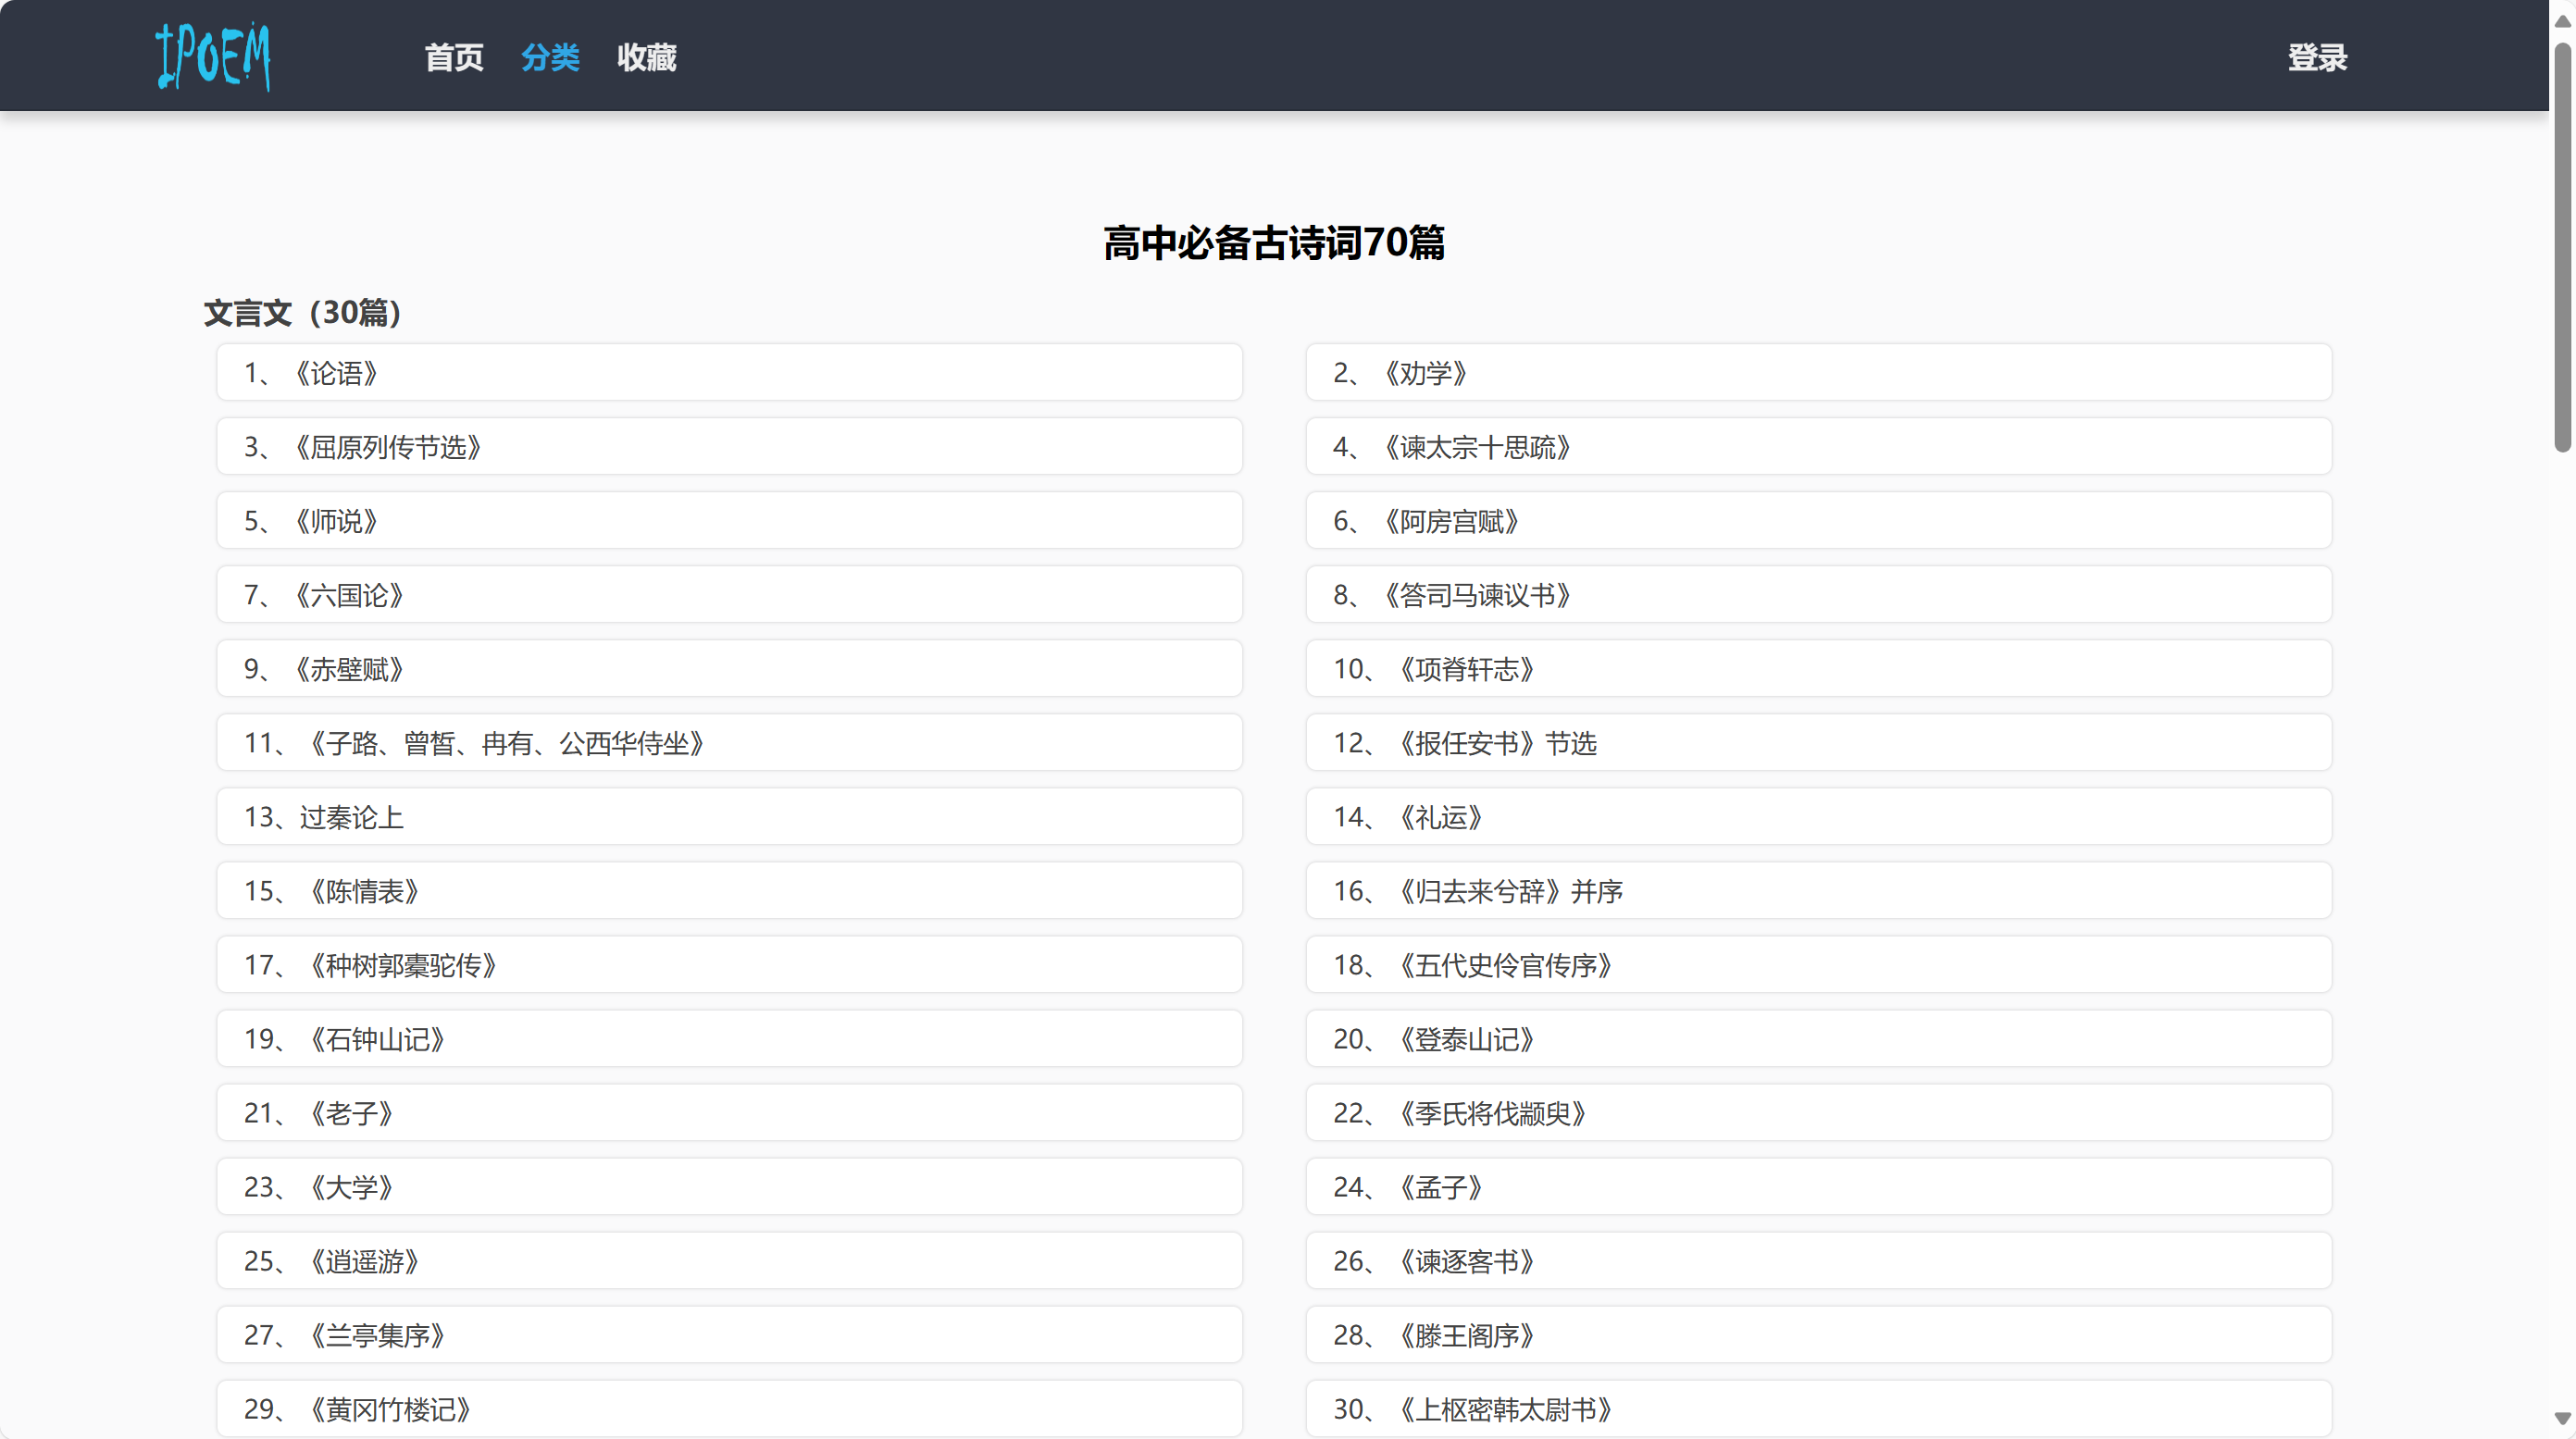Screen dimensions: 2576x1439
Task: Select entry 2 《劝学》
Action: 1817,373
